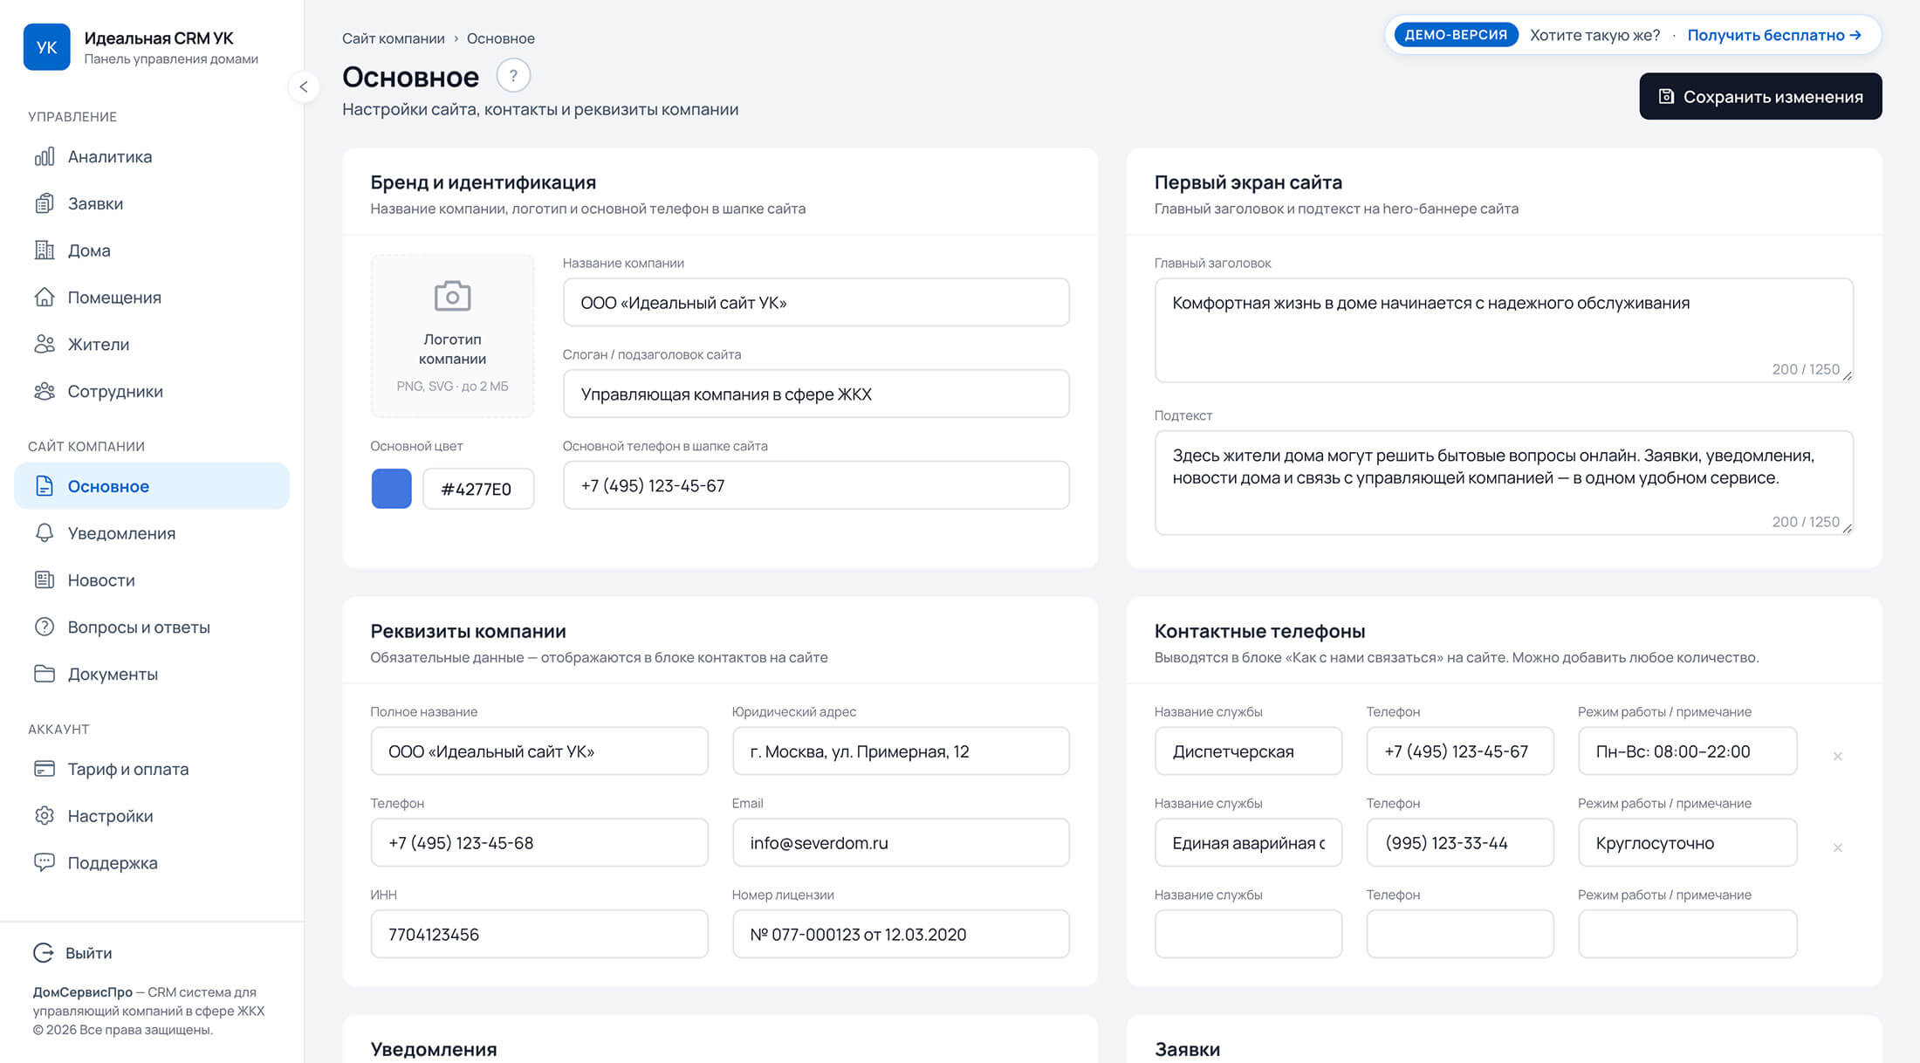Screen dimensions: 1920x1063
Task: Click the Название компании field
Action: (x=816, y=303)
